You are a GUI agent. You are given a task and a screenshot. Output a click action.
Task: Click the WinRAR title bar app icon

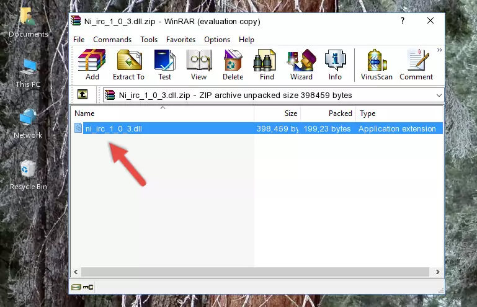76,21
